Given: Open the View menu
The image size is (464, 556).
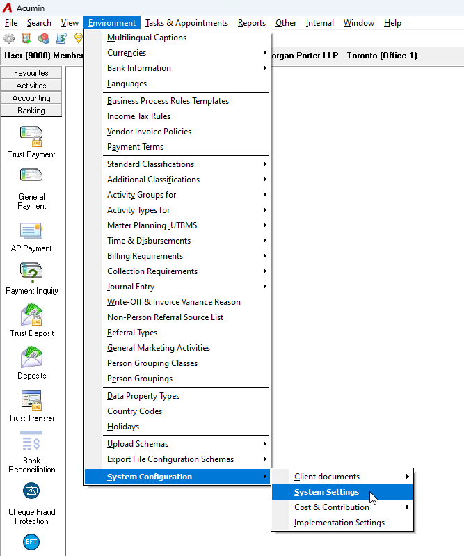Looking at the screenshot, I should [x=70, y=23].
